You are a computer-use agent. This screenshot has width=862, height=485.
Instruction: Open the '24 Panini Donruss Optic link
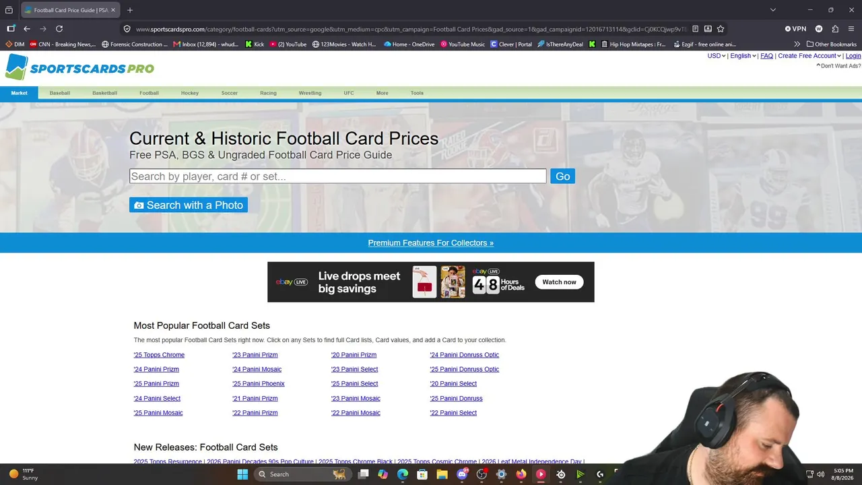coord(465,355)
